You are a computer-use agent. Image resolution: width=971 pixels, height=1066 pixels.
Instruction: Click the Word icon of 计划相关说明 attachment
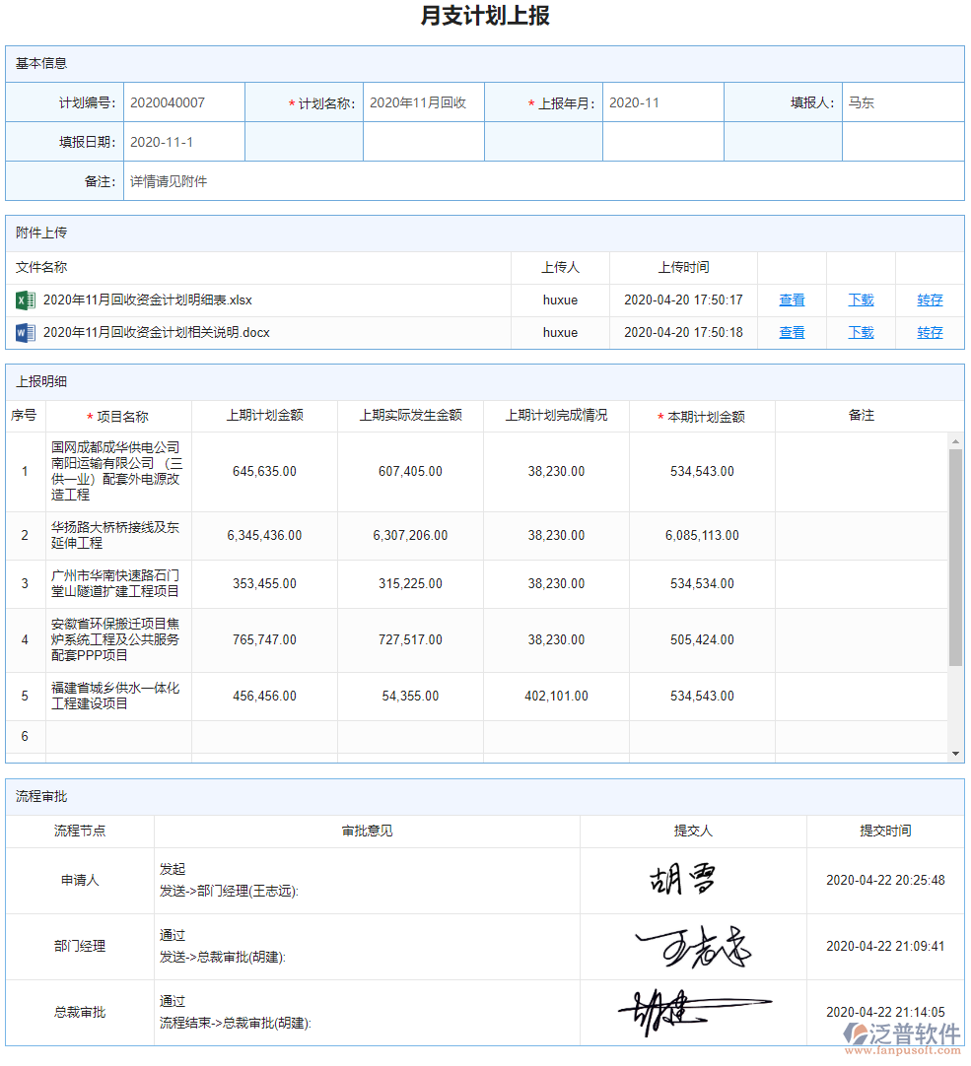(25, 332)
